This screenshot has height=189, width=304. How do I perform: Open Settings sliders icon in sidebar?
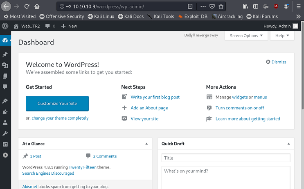5,144
